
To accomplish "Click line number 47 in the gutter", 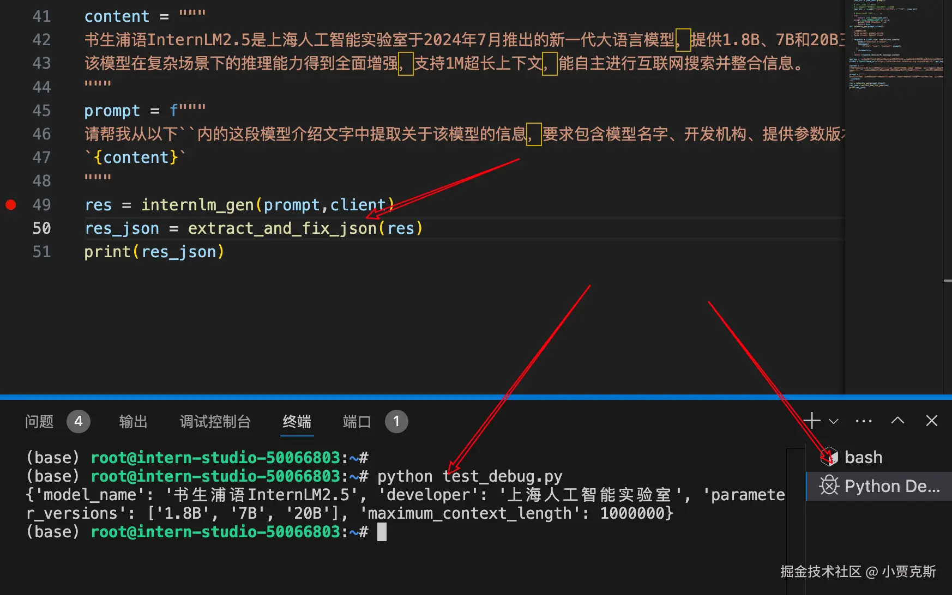I will pos(41,157).
